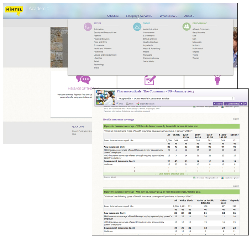Select E-Commerce theme
The width and height of the screenshot is (252, 239).
(x=149, y=36)
